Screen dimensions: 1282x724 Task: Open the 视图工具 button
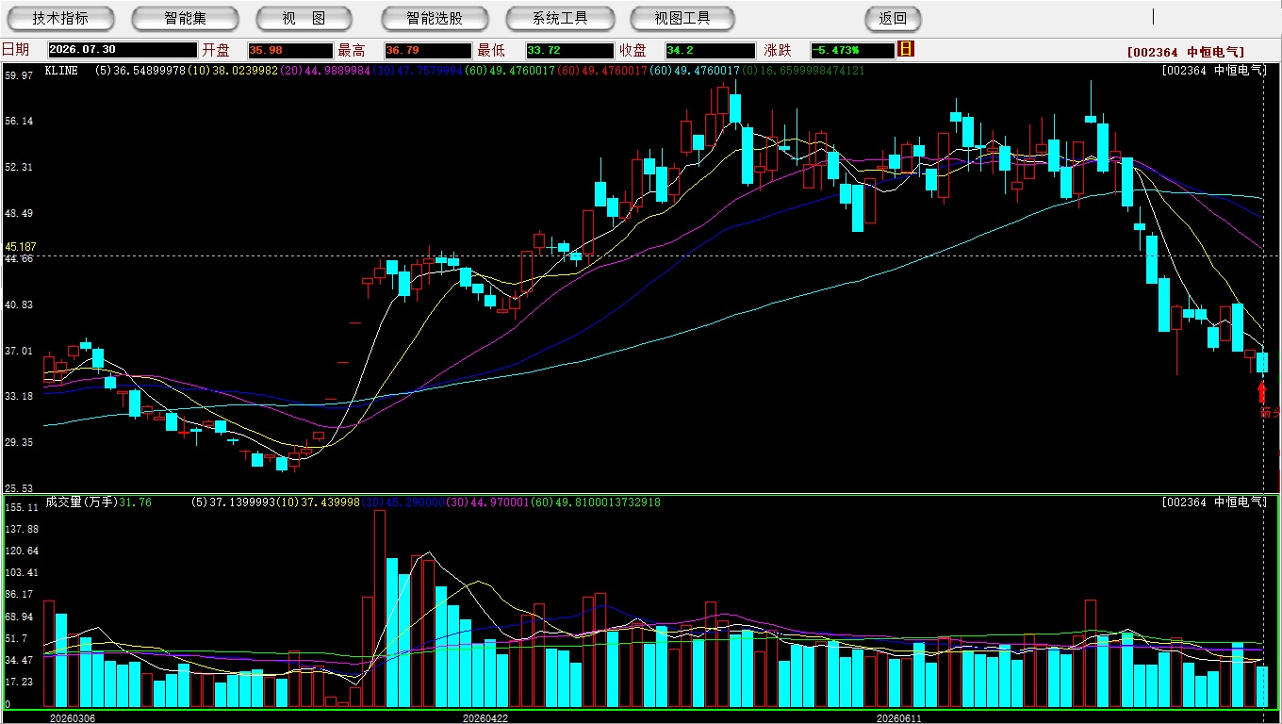(682, 18)
